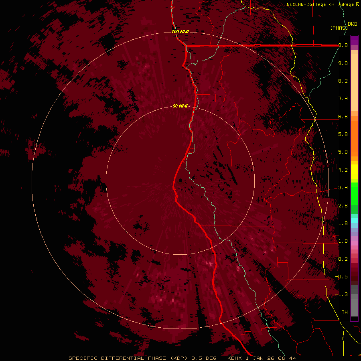Click the 6.6 value on the color scale

(x=343, y=116)
